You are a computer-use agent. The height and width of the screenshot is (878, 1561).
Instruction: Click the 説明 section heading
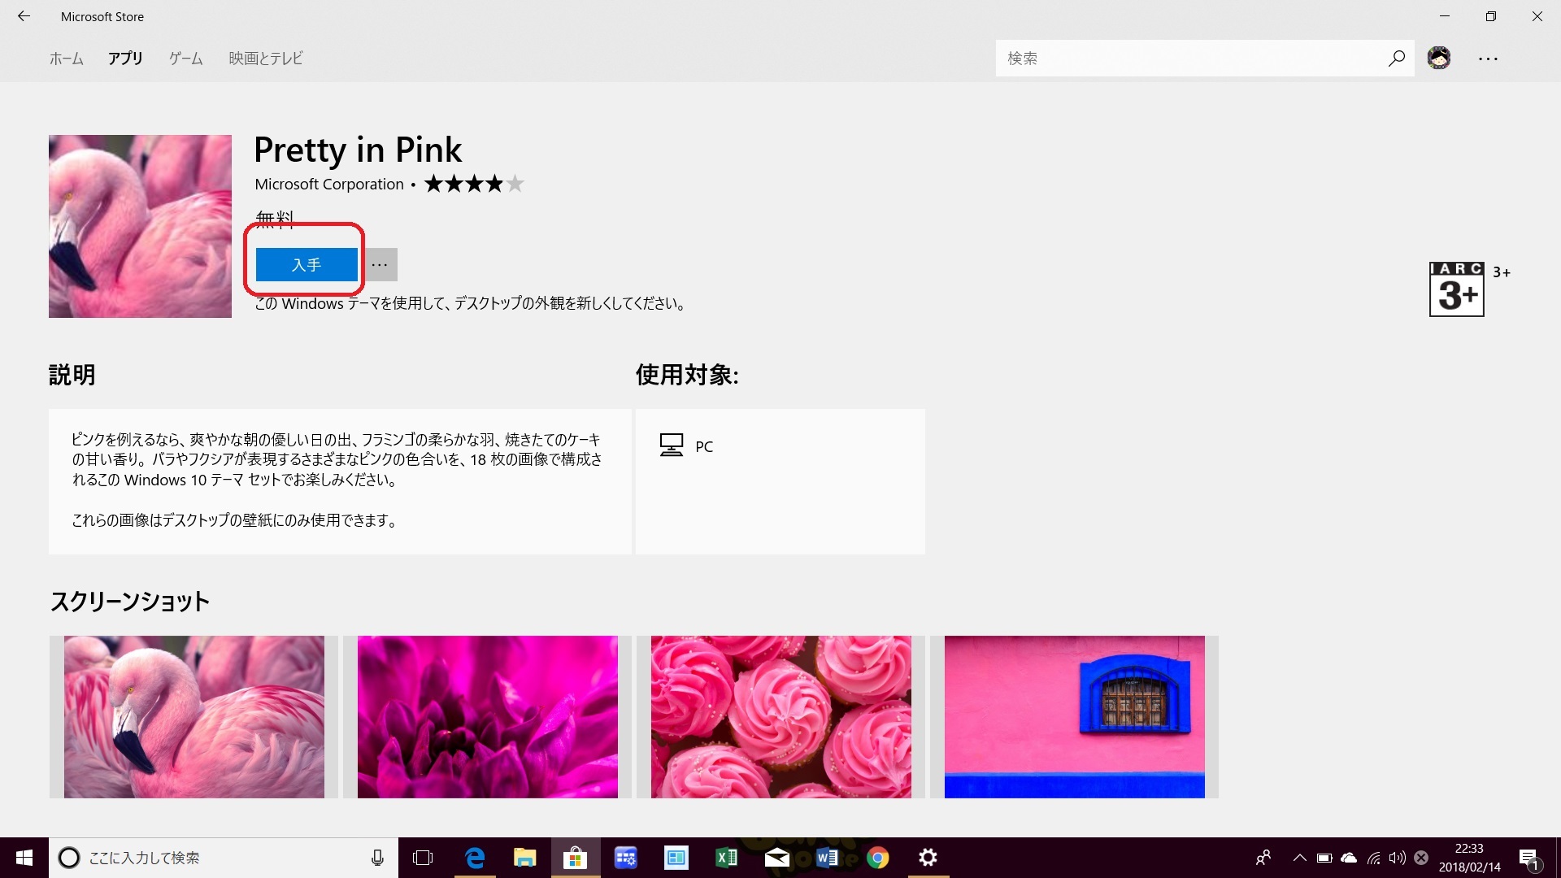72,375
